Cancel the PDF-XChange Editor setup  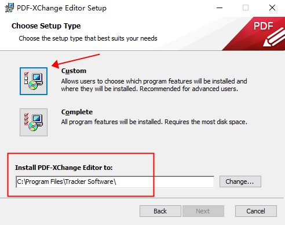coord(256,211)
